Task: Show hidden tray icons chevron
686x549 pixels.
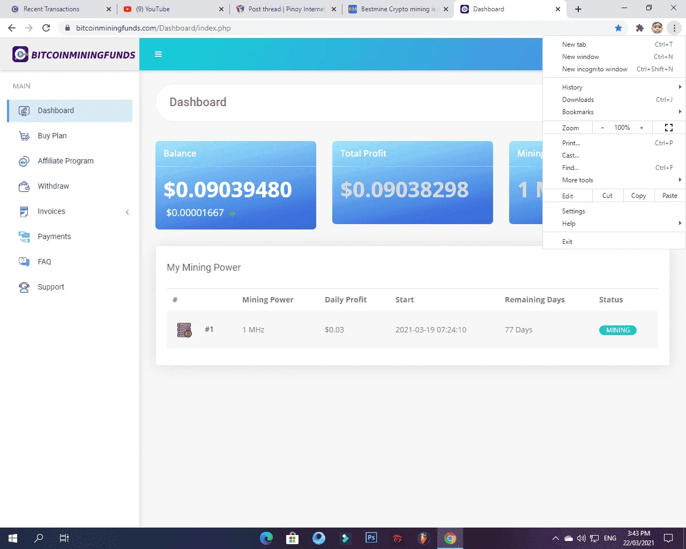Action: tap(556, 538)
